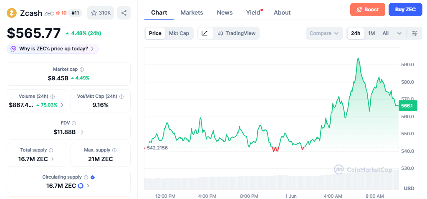Select the All time range

[385, 33]
